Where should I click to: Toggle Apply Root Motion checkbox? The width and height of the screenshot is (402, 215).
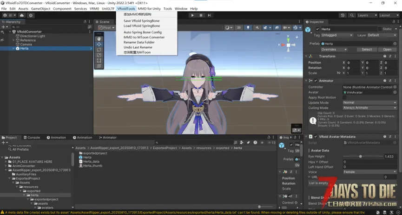[344, 97]
